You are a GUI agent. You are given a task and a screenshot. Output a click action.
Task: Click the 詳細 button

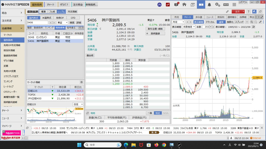[79, 22]
